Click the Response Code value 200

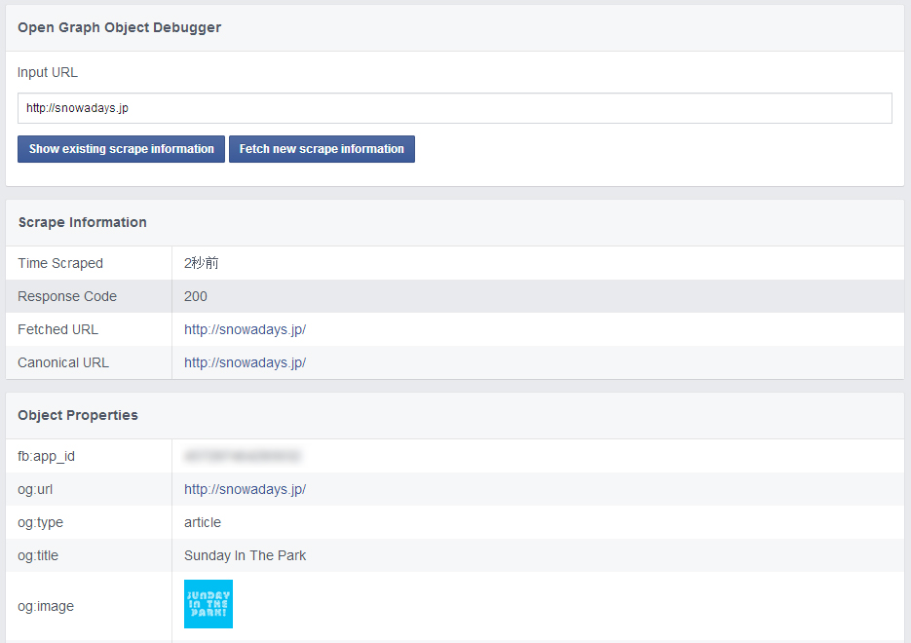[196, 296]
